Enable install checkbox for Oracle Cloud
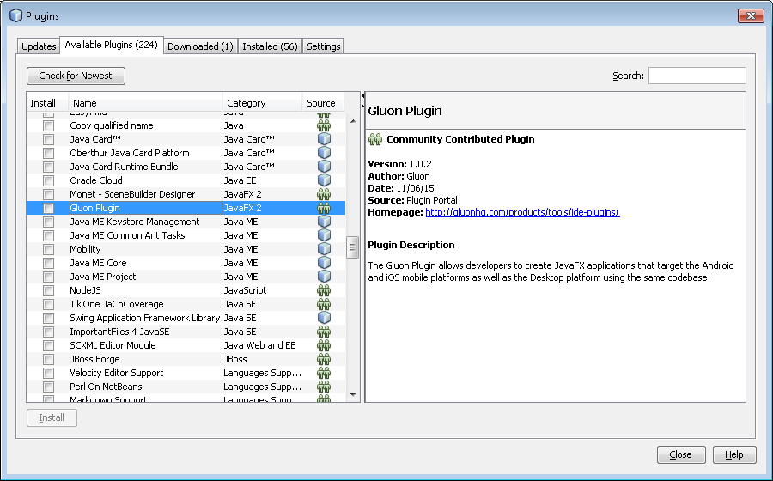This screenshot has height=481, width=773. pyautogui.click(x=48, y=180)
